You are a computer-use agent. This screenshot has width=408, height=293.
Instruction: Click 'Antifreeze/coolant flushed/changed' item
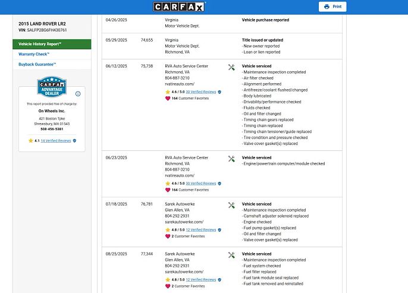coord(275,90)
